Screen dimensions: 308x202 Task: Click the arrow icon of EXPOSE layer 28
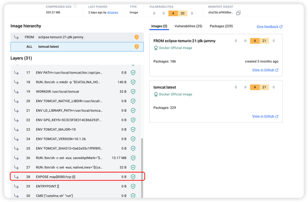(x=16, y=177)
